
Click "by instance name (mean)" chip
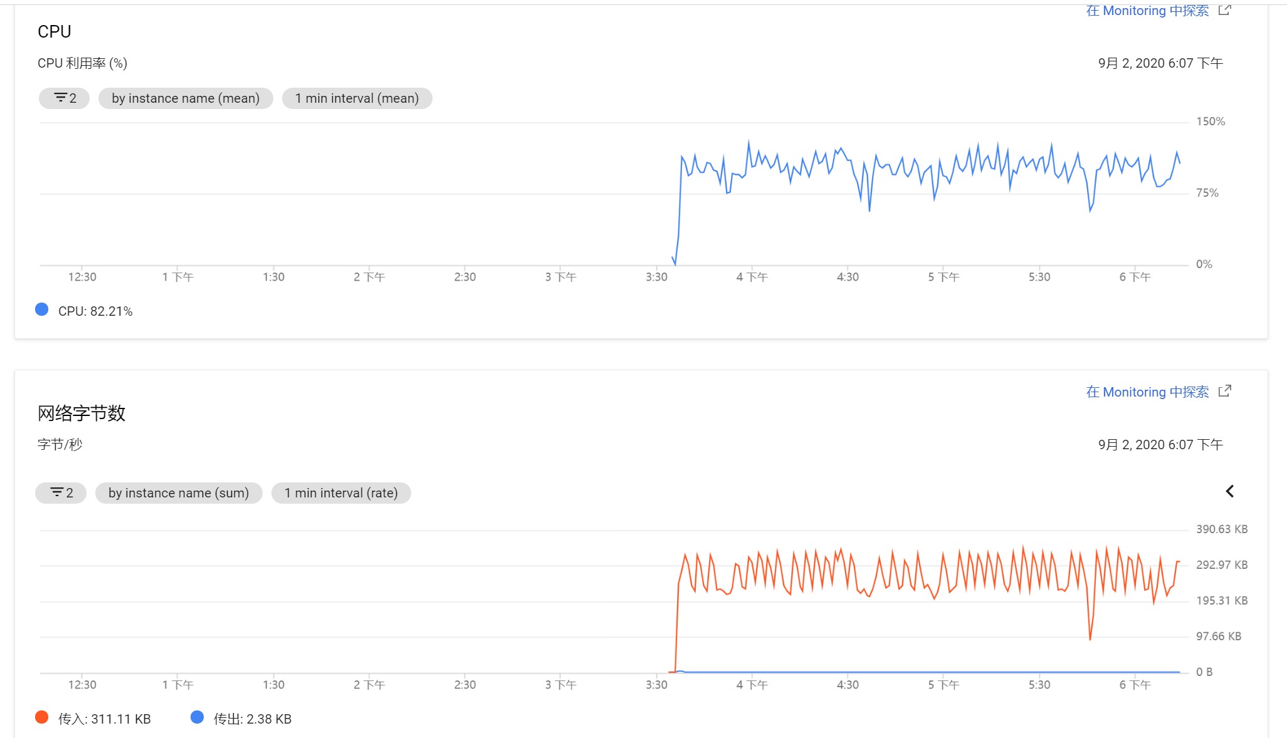[186, 98]
